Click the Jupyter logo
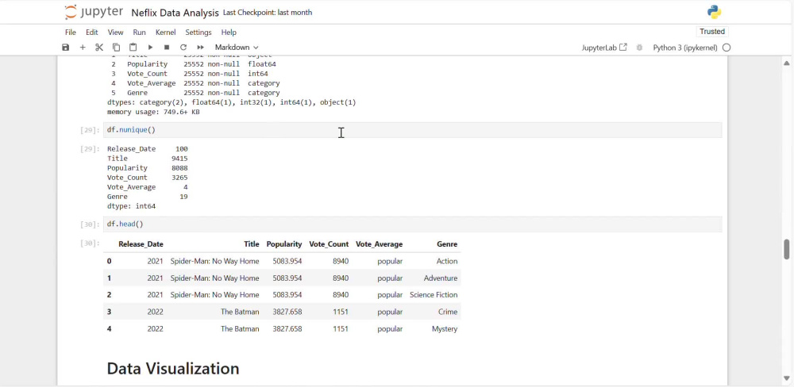Image resolution: width=794 pixels, height=387 pixels. [94, 12]
